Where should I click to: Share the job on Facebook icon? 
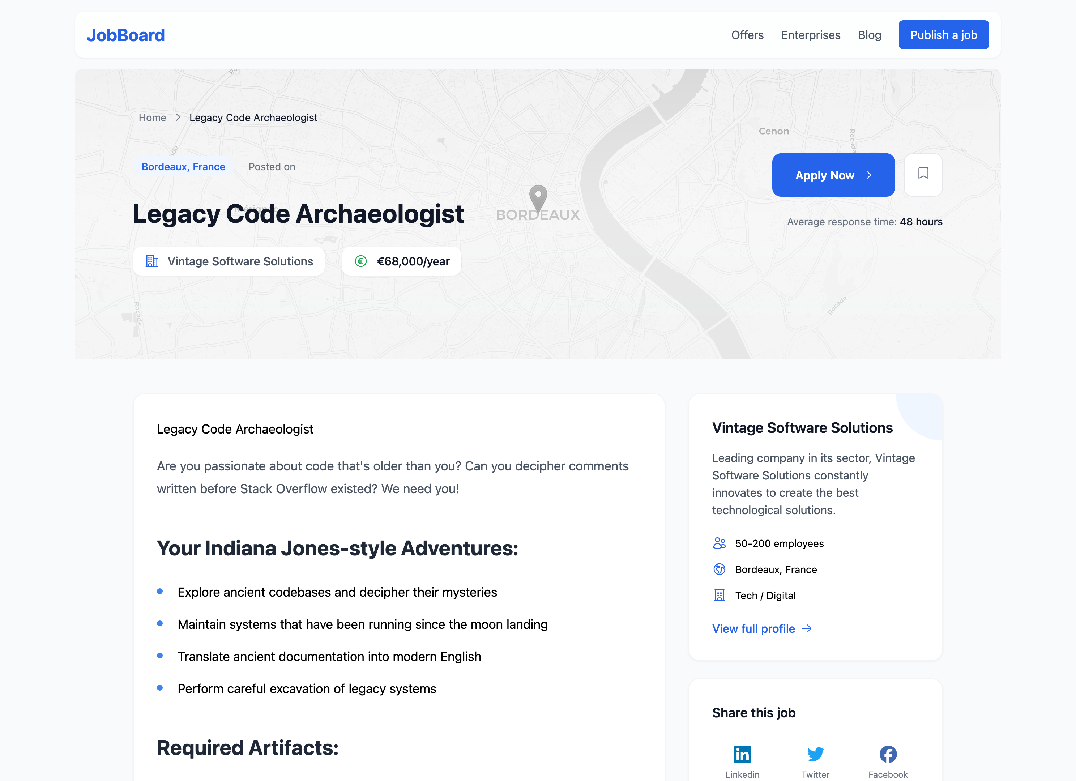click(x=888, y=754)
